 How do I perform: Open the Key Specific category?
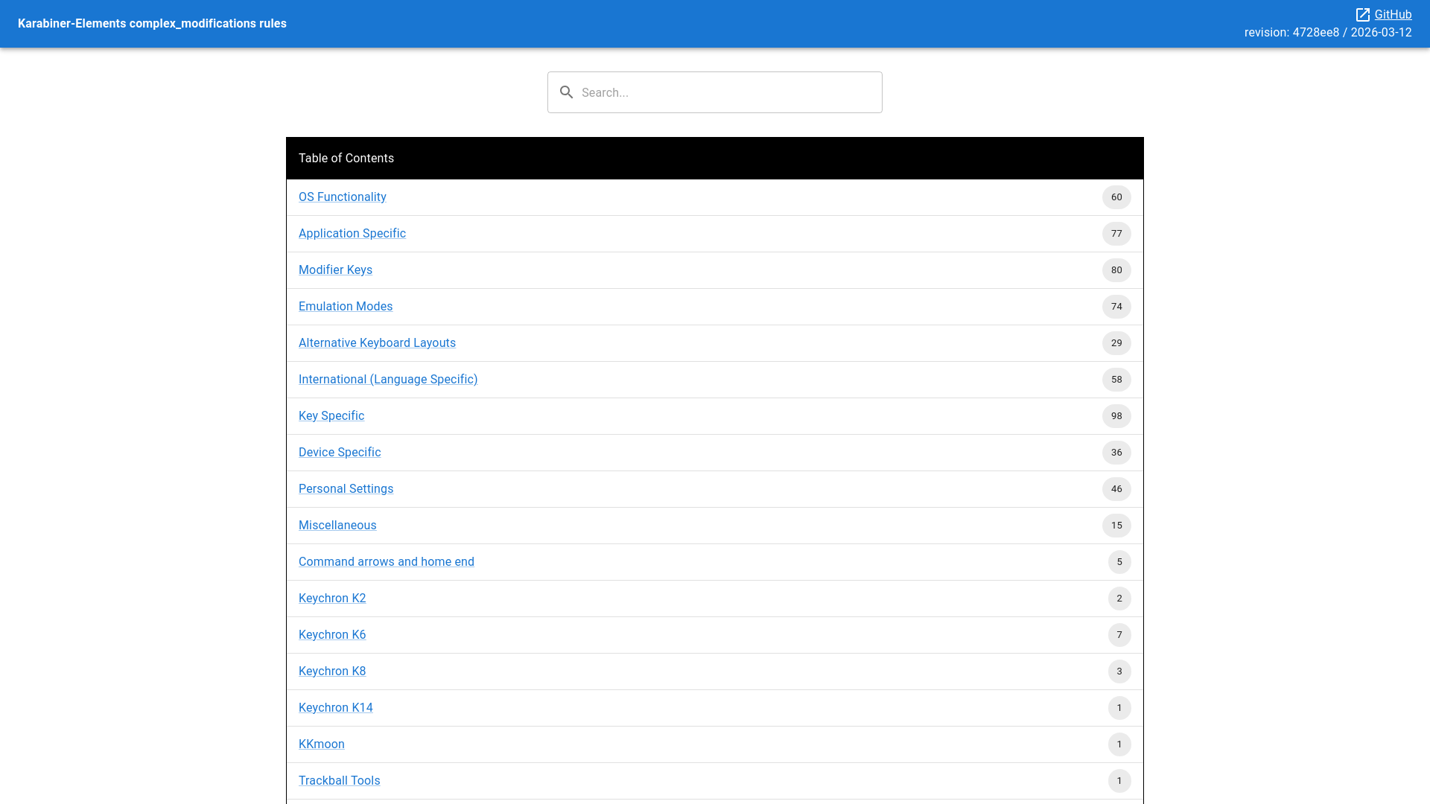click(x=331, y=416)
